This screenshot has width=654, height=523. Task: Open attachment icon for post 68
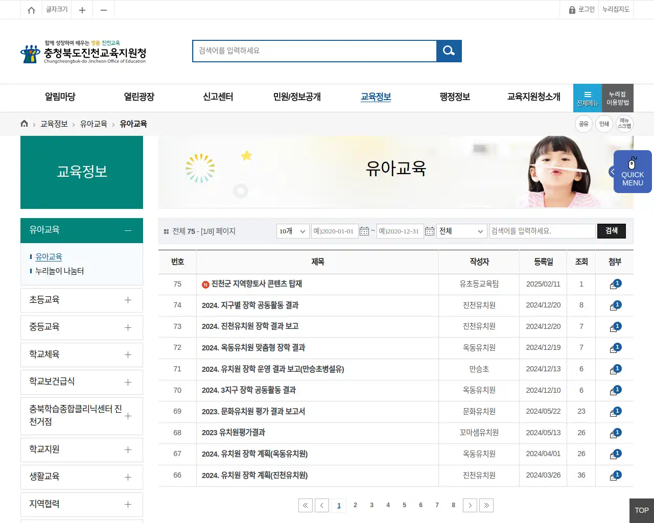615,434
